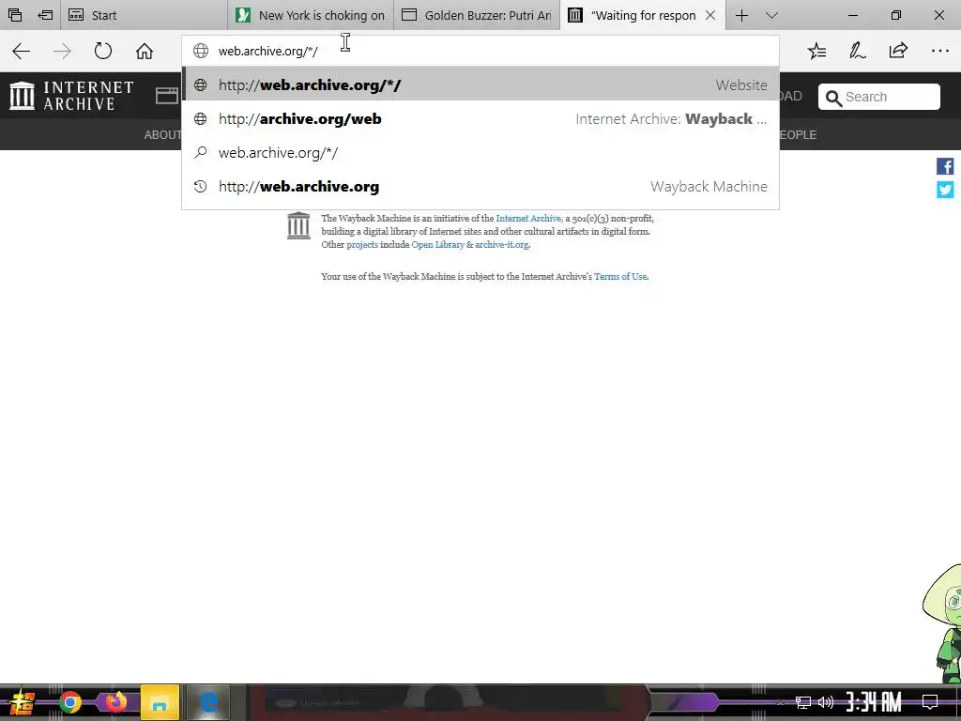The image size is (961, 721).
Task: Open the archive-it.org link
Action: pos(501,245)
